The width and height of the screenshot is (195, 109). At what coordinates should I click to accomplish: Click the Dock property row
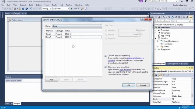point(172,99)
